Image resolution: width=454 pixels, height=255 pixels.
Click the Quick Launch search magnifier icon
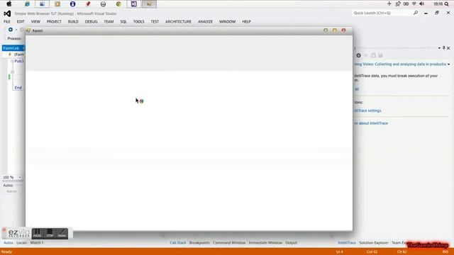[x=416, y=13]
